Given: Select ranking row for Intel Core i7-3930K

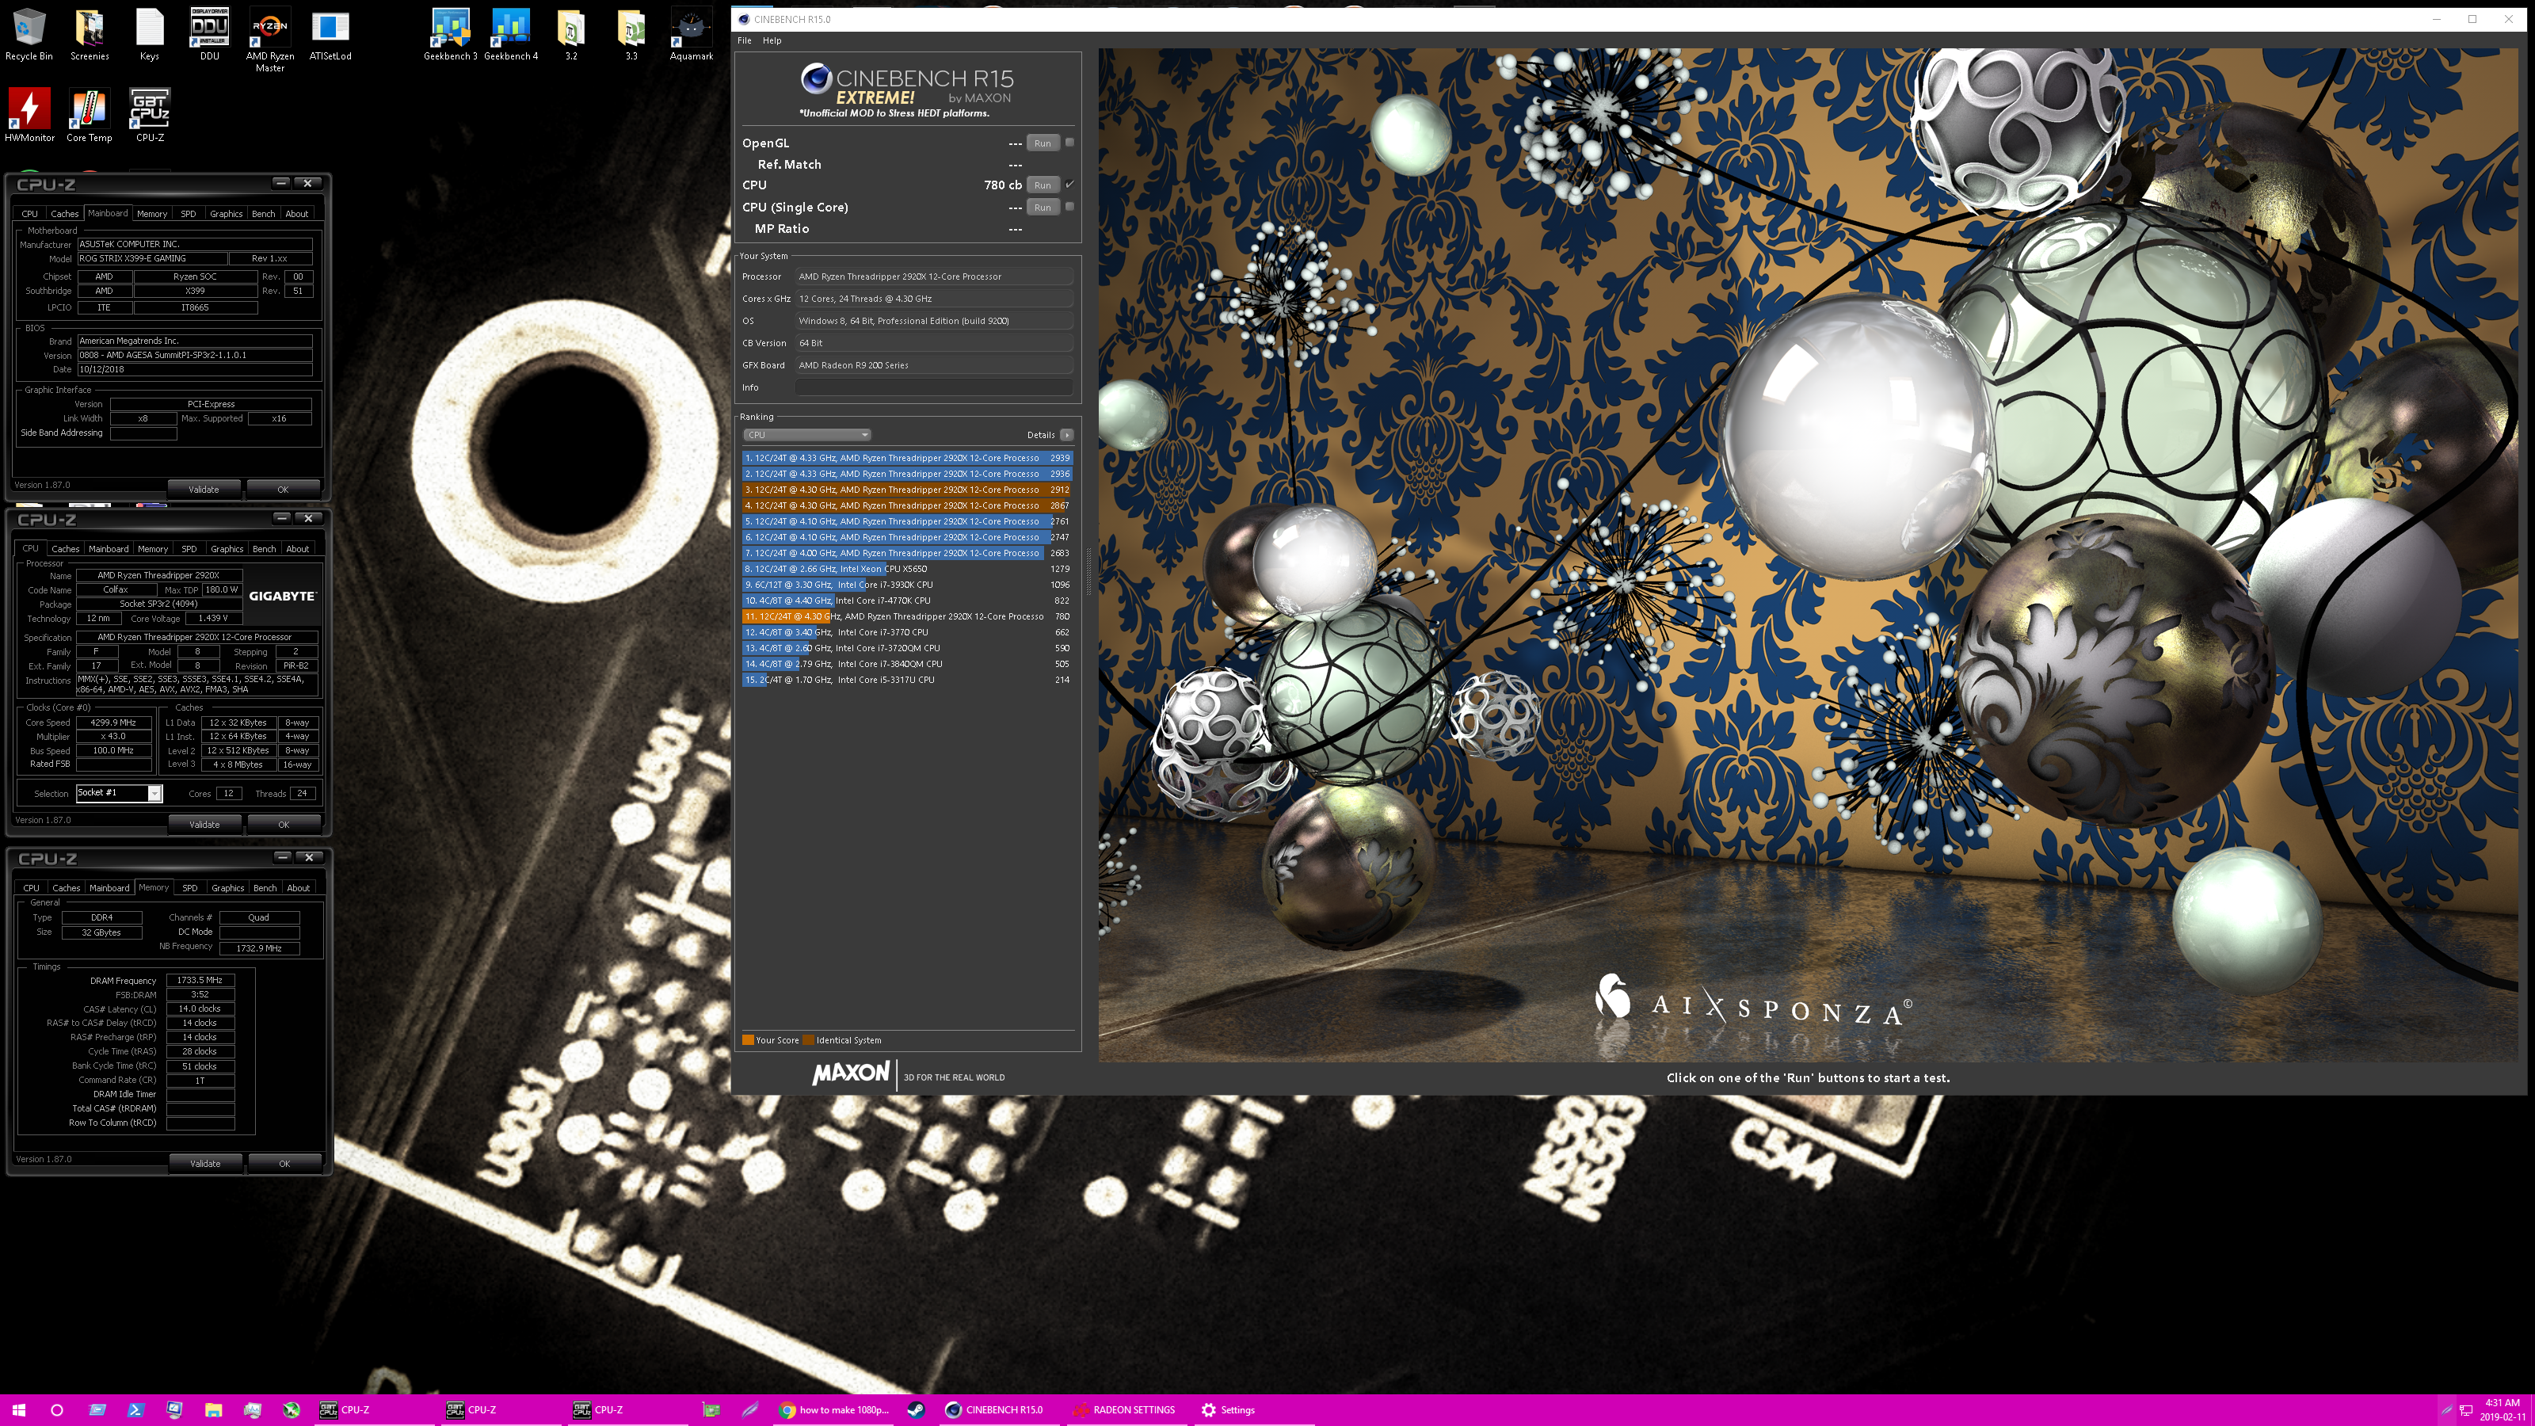Looking at the screenshot, I should click(907, 585).
